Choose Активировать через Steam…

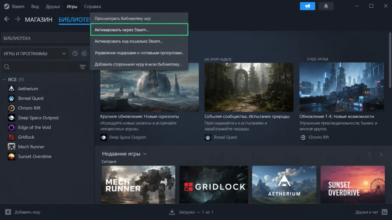click(139, 30)
